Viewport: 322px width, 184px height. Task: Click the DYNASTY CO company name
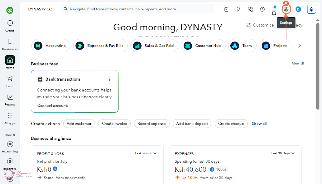[x=40, y=9]
